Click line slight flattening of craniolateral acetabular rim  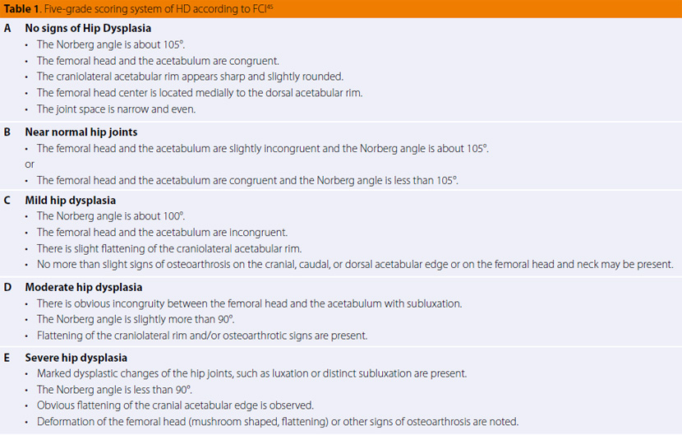click(x=169, y=248)
